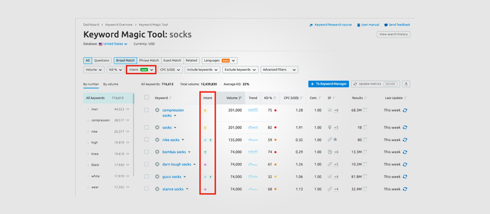Select all keywords with header checkbox

pyautogui.click(x=146, y=97)
